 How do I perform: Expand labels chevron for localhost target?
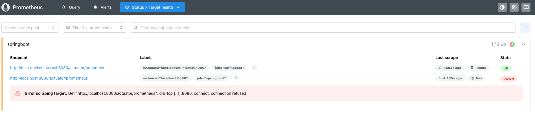point(236,78)
